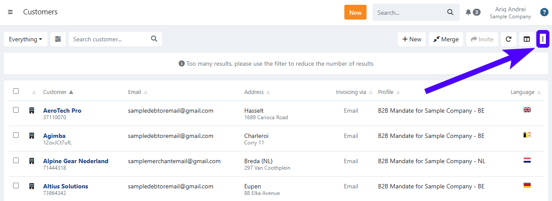Click the magnifier in the top search bar
Image resolution: width=552 pixels, height=201 pixels.
coord(450,12)
